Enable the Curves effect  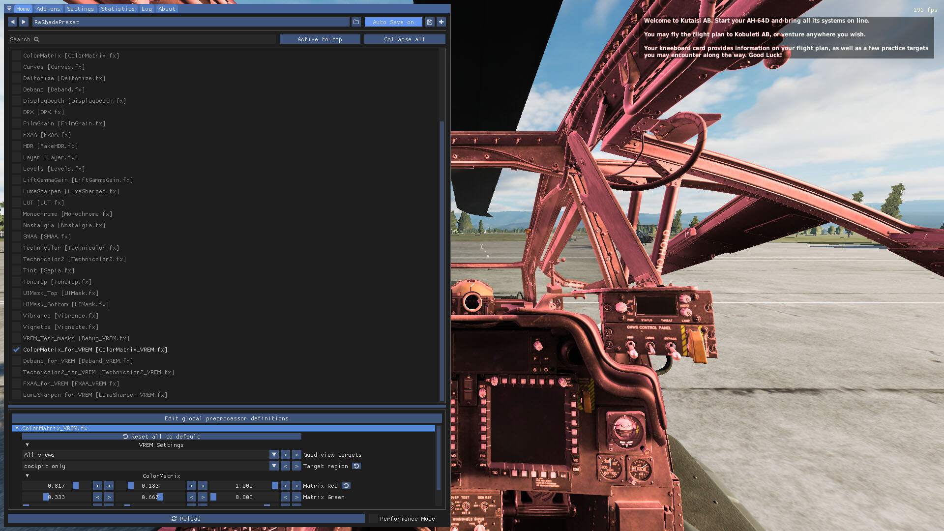click(16, 67)
